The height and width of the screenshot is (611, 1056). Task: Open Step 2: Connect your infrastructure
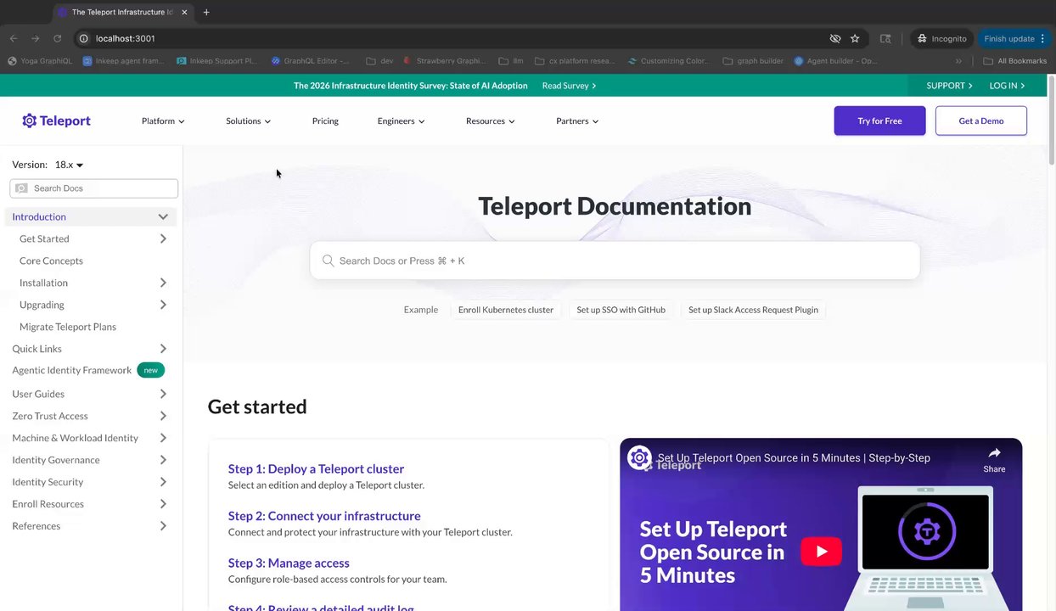(x=324, y=516)
